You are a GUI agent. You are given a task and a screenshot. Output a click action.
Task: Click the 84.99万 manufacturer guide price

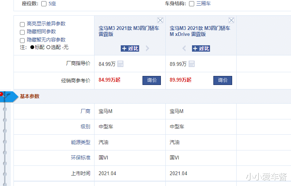coord(107,64)
